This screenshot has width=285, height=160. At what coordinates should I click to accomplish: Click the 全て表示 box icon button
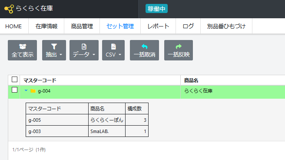(23, 47)
